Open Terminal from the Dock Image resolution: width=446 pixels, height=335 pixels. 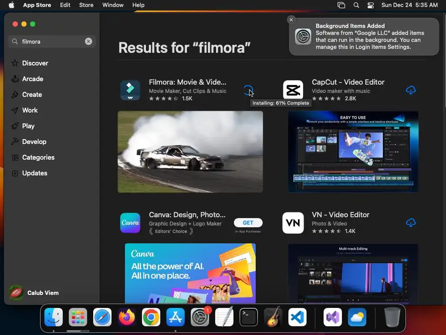pyautogui.click(x=249, y=317)
